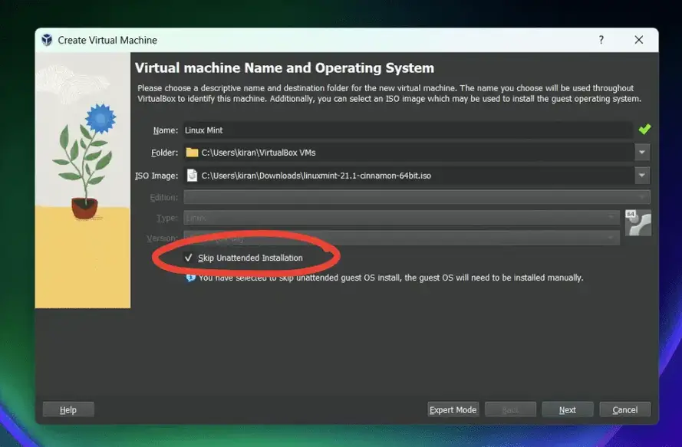
Task: Click the Folder: label
Action: [x=164, y=153]
